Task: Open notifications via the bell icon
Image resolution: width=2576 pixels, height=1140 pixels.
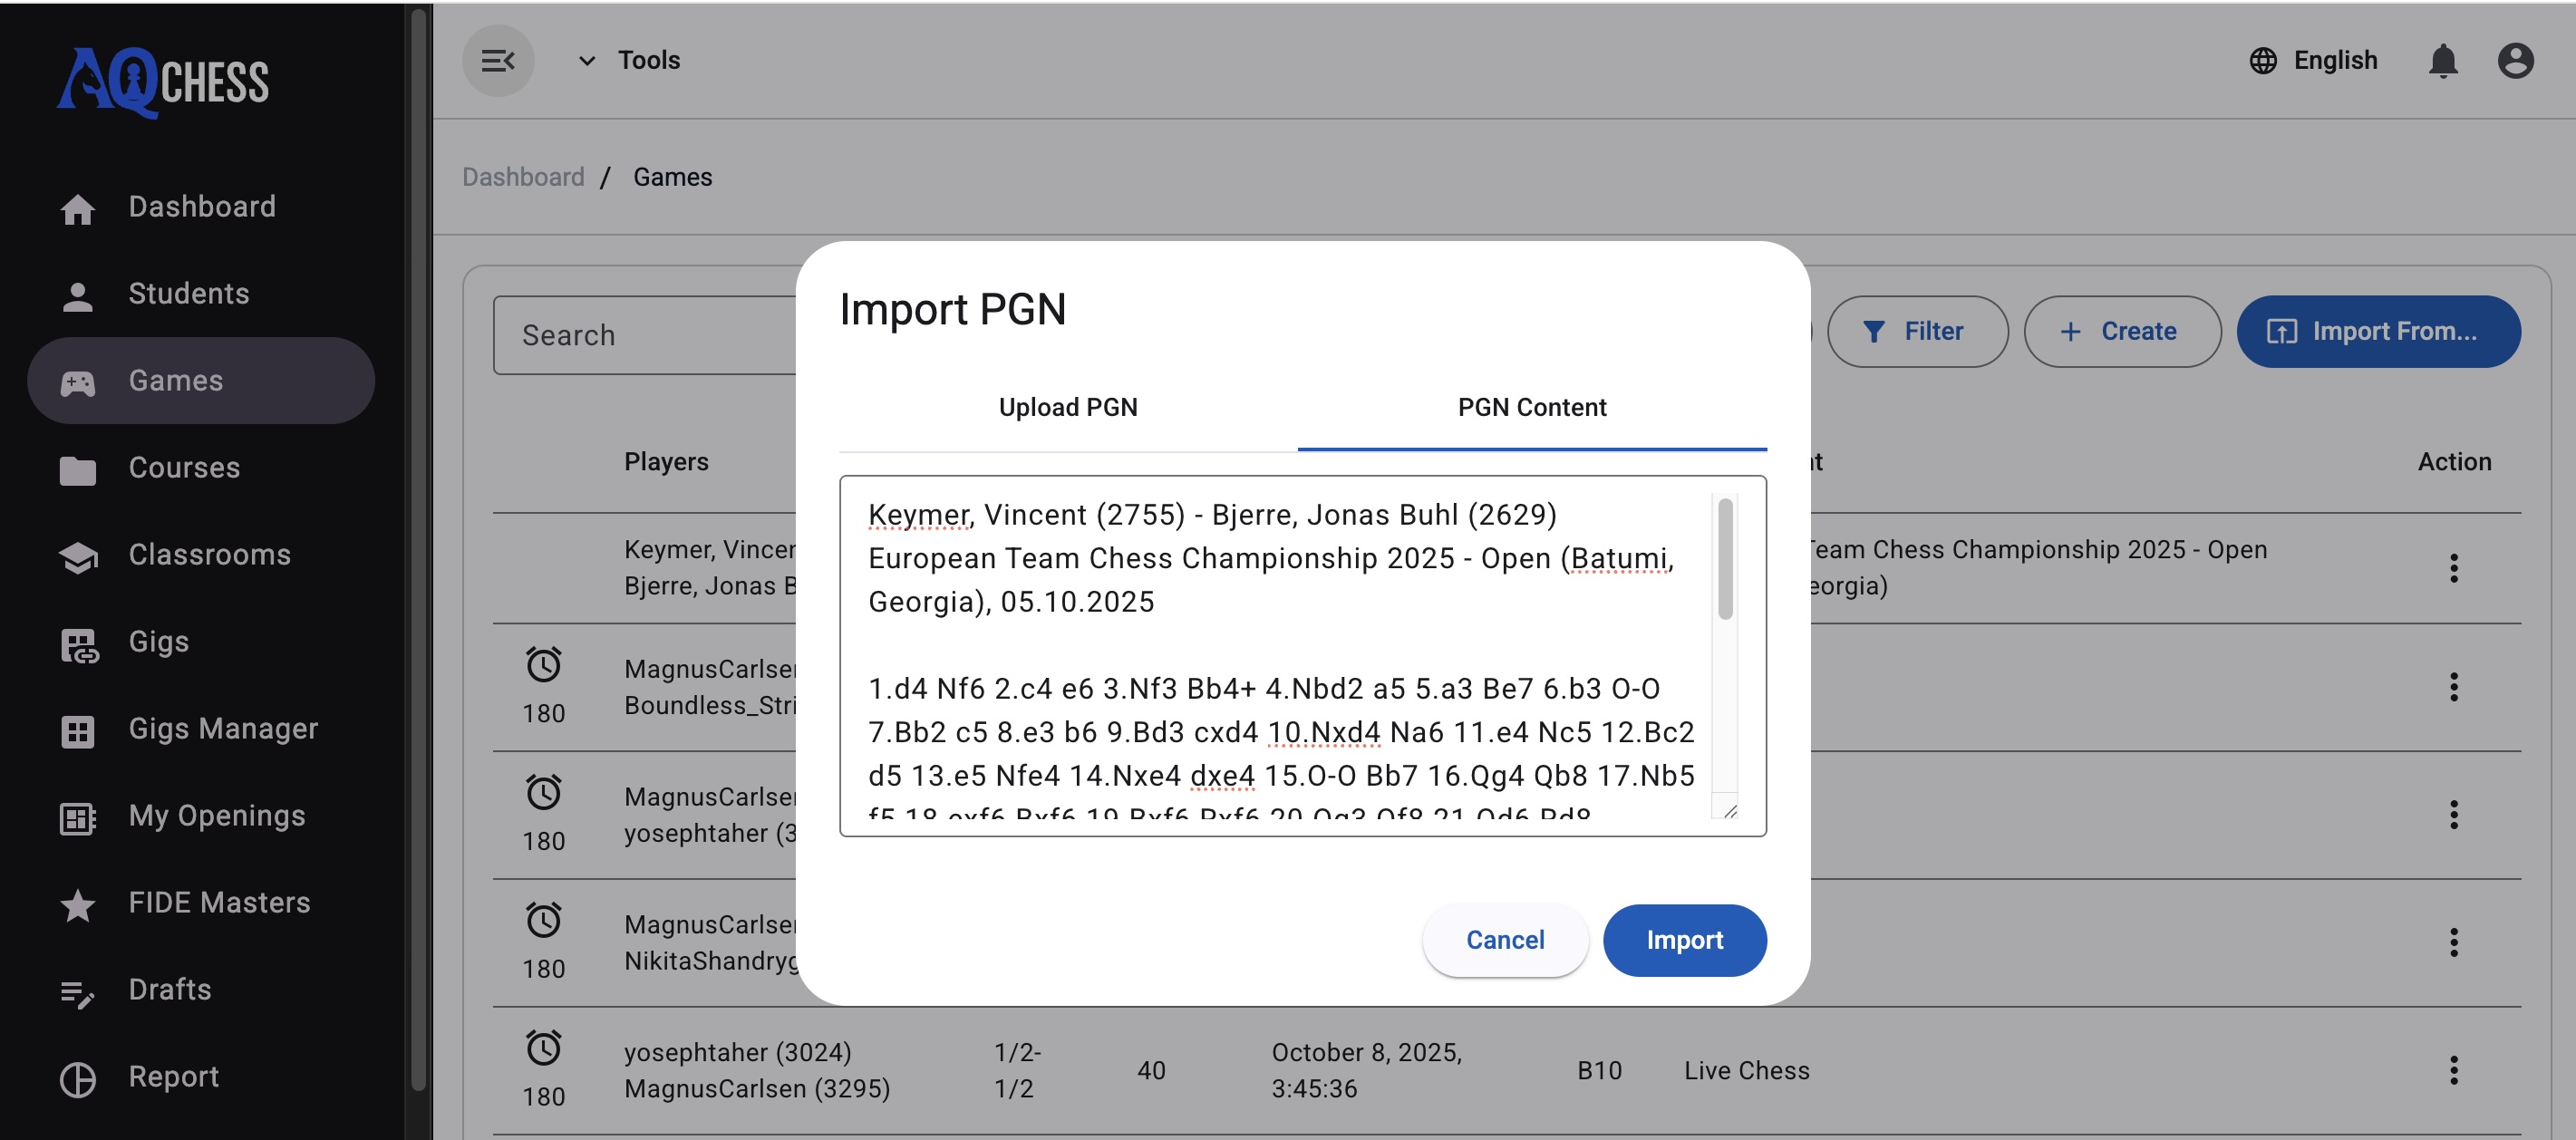Action: [x=2443, y=60]
